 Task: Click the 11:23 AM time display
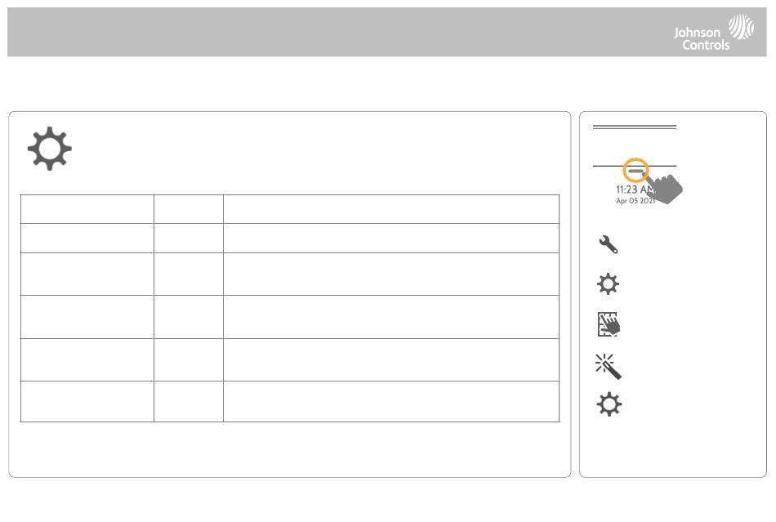point(635,190)
